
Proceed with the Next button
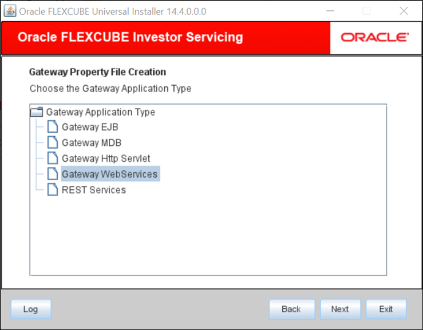click(340, 309)
